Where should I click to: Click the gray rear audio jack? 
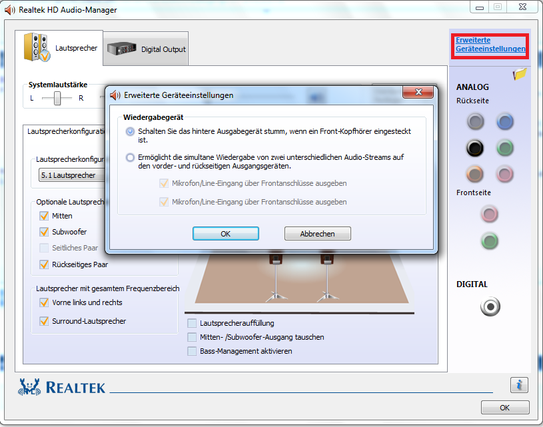pyautogui.click(x=475, y=121)
